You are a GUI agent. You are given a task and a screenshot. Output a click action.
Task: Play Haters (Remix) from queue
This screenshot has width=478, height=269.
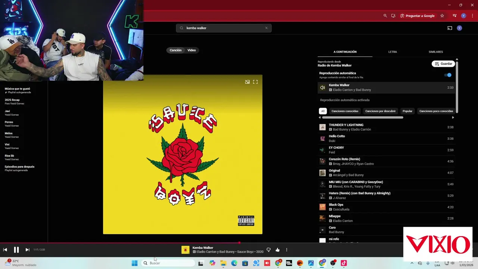click(387, 195)
